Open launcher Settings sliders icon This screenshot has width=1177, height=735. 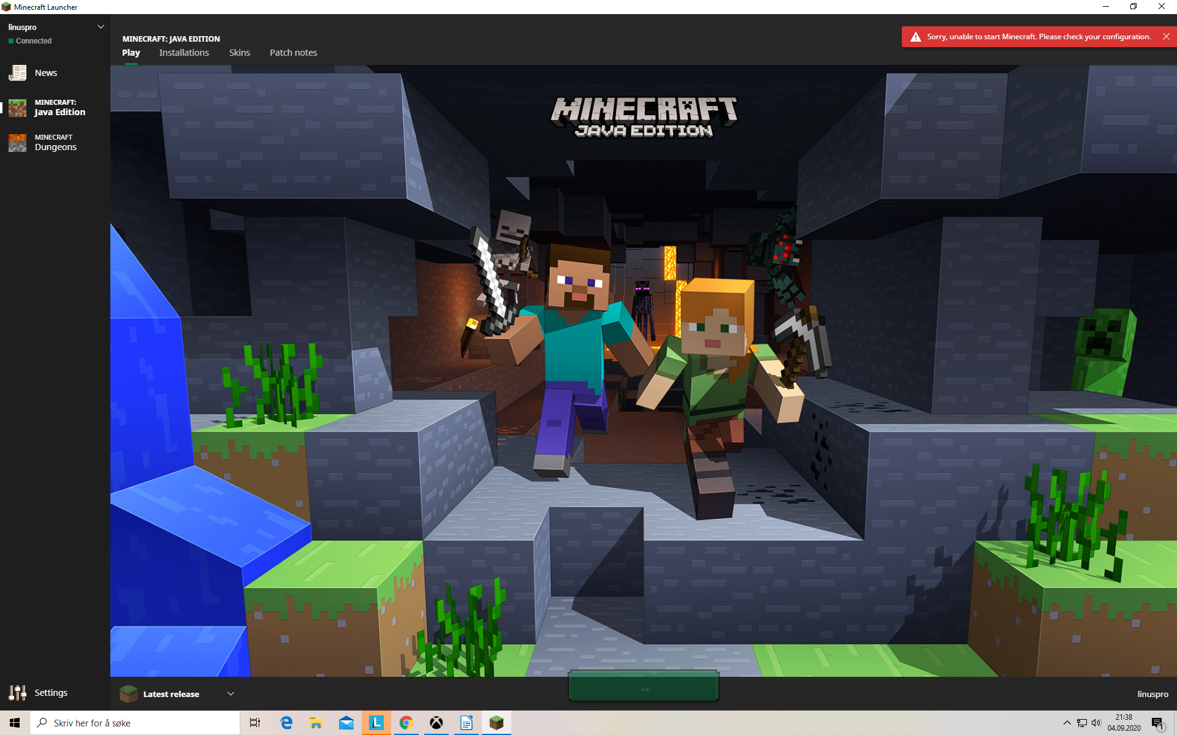tap(17, 693)
